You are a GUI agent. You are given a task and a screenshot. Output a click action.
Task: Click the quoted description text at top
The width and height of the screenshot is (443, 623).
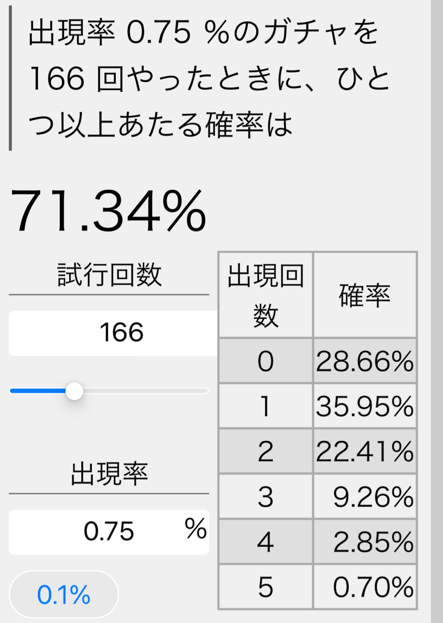click(x=207, y=78)
